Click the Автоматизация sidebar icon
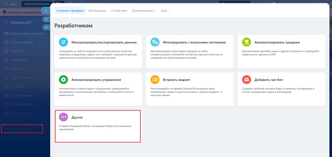The image size is (332, 157). point(7,96)
